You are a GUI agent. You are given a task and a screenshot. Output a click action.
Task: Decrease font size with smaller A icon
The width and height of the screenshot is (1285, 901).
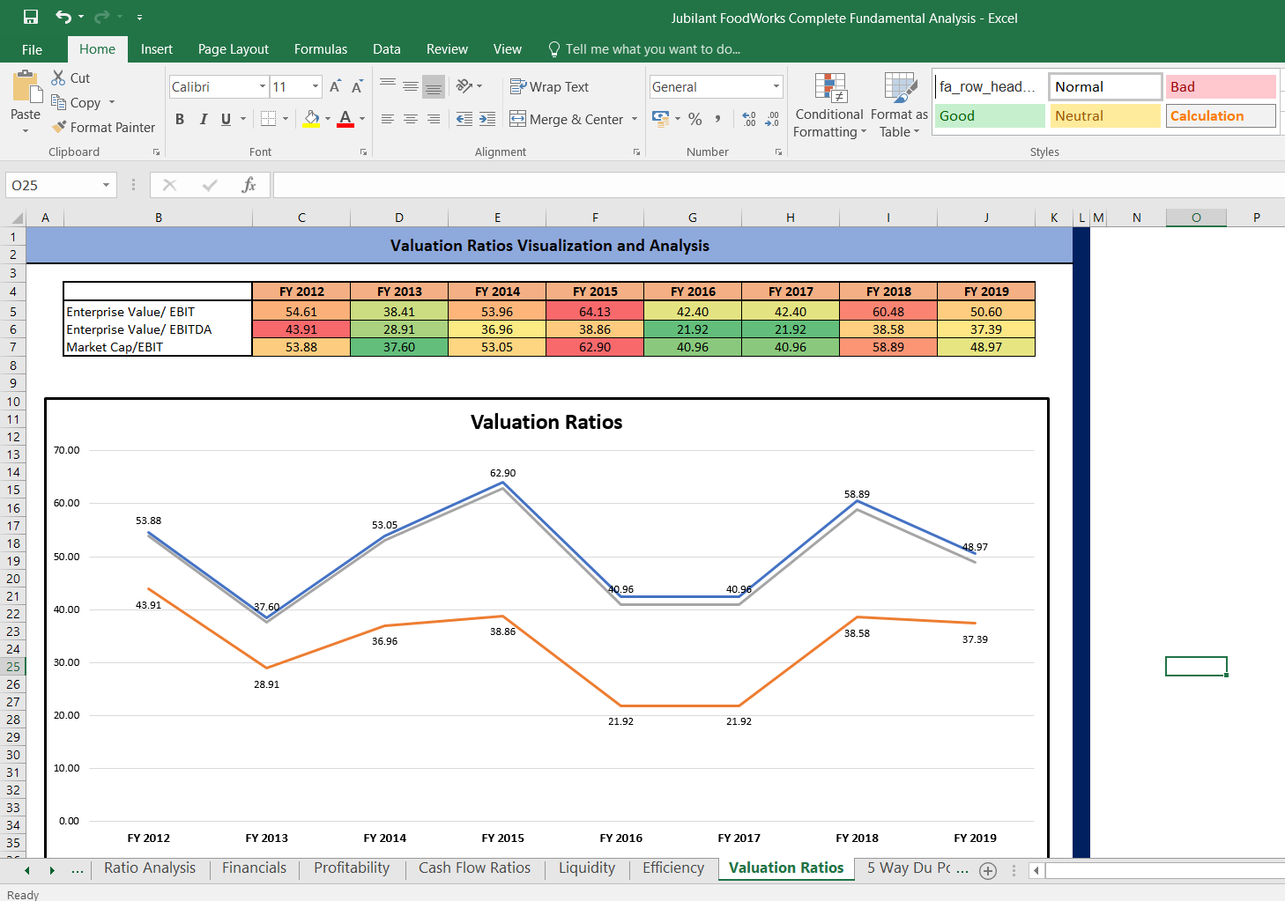point(357,86)
